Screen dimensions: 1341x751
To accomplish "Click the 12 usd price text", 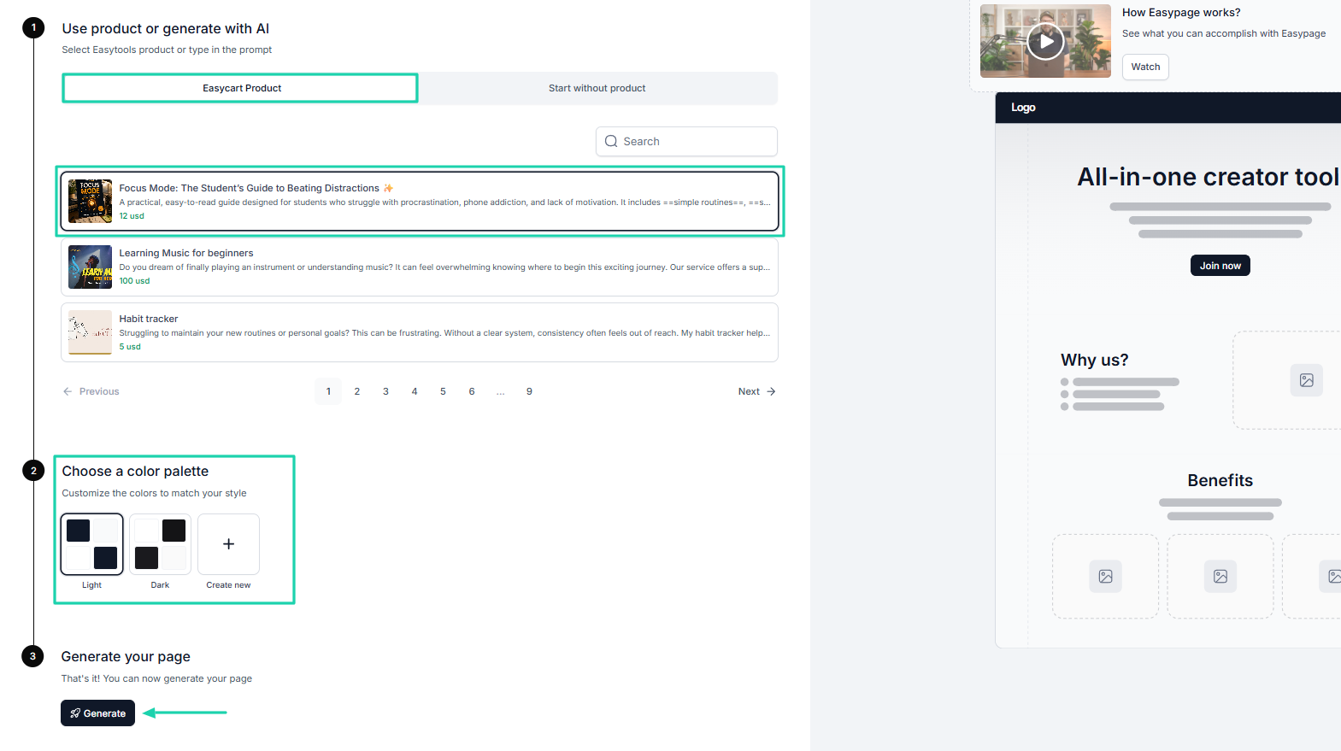I will (x=132, y=216).
